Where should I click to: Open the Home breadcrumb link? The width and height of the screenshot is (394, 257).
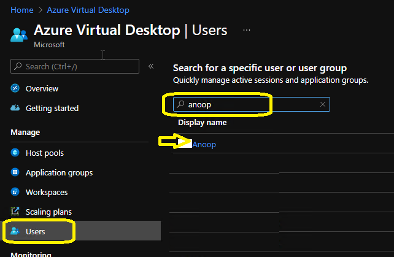point(22,10)
